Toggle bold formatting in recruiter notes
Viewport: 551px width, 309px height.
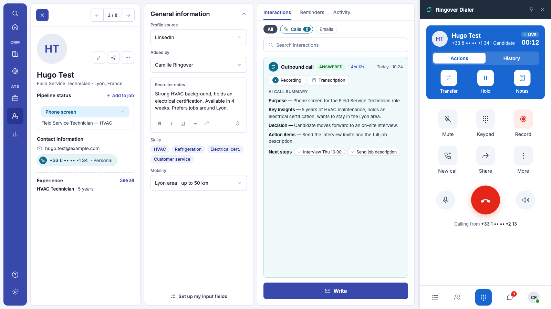pyautogui.click(x=160, y=124)
